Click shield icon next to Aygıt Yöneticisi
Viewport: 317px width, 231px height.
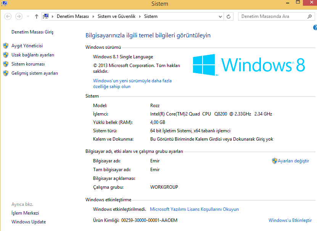click(6, 46)
